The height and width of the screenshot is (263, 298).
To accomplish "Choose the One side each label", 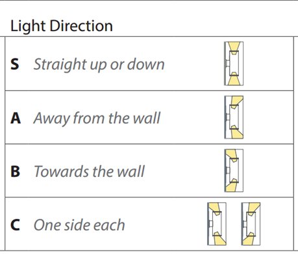I will (79, 225).
